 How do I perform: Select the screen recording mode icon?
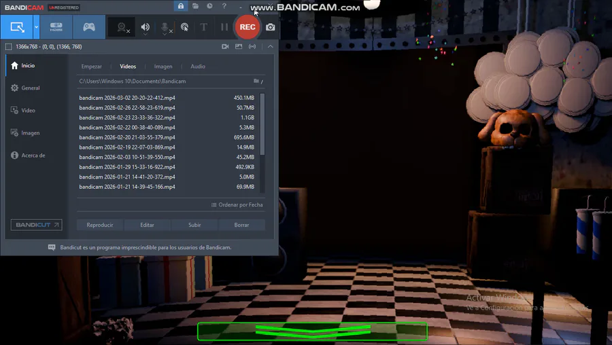pyautogui.click(x=17, y=27)
